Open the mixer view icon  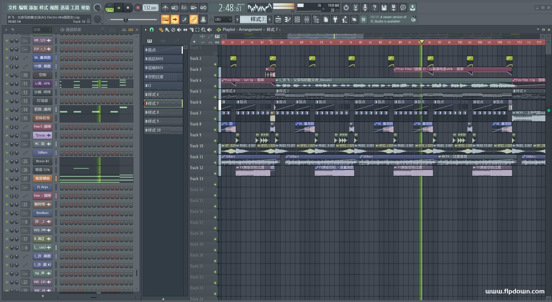point(307,20)
